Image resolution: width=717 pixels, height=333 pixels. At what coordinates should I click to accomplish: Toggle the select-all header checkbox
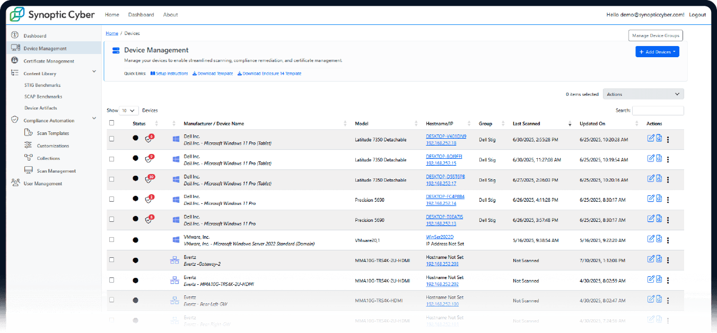(x=111, y=123)
